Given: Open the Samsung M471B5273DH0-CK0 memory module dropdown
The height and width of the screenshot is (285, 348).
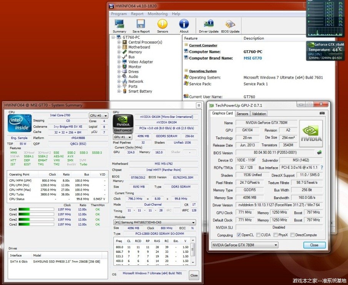Looking at the screenshot, I should (x=155, y=222).
